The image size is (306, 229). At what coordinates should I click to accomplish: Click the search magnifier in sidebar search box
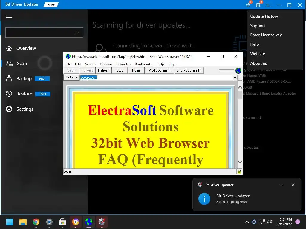(x=77, y=33)
